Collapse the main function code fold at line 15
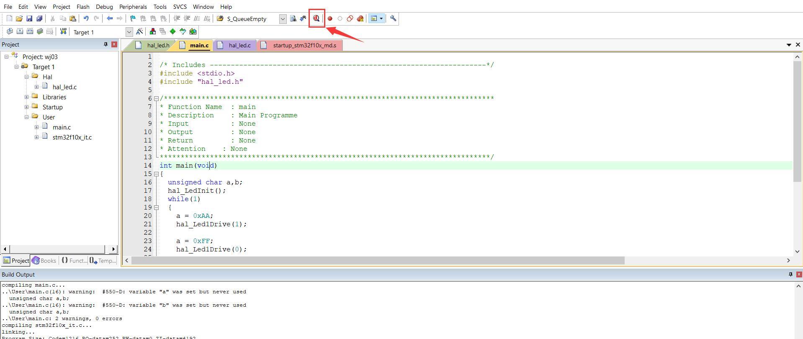The width and height of the screenshot is (803, 339). tap(156, 174)
